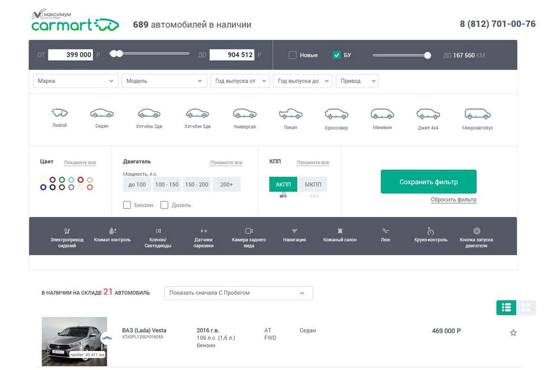Switch to list view layout
The height and width of the screenshot is (370, 555).
click(506, 307)
